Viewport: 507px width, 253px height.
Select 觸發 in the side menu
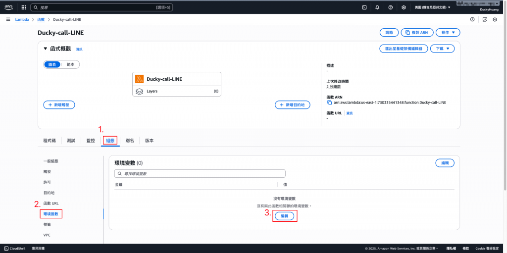click(x=47, y=171)
